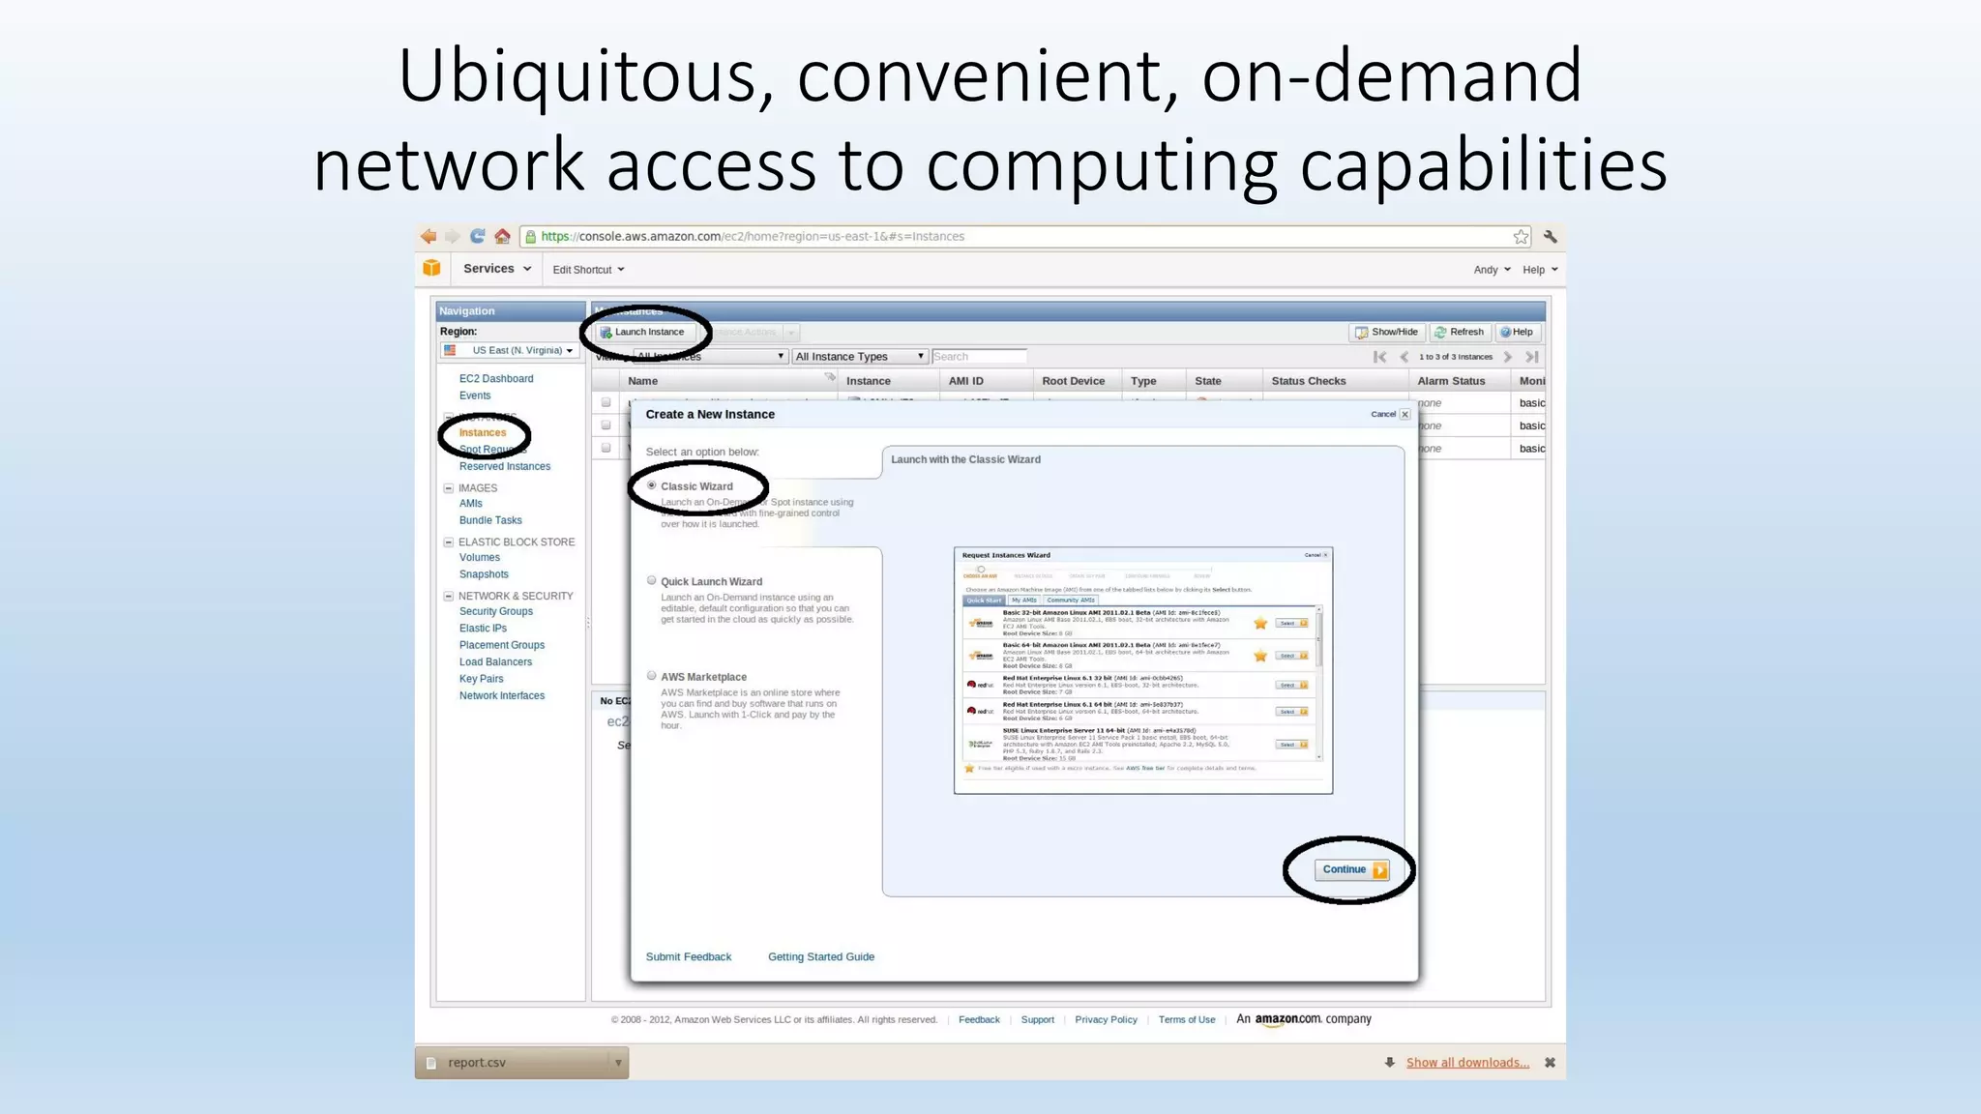
Task: Click the Launch Instance button
Action: tap(643, 332)
